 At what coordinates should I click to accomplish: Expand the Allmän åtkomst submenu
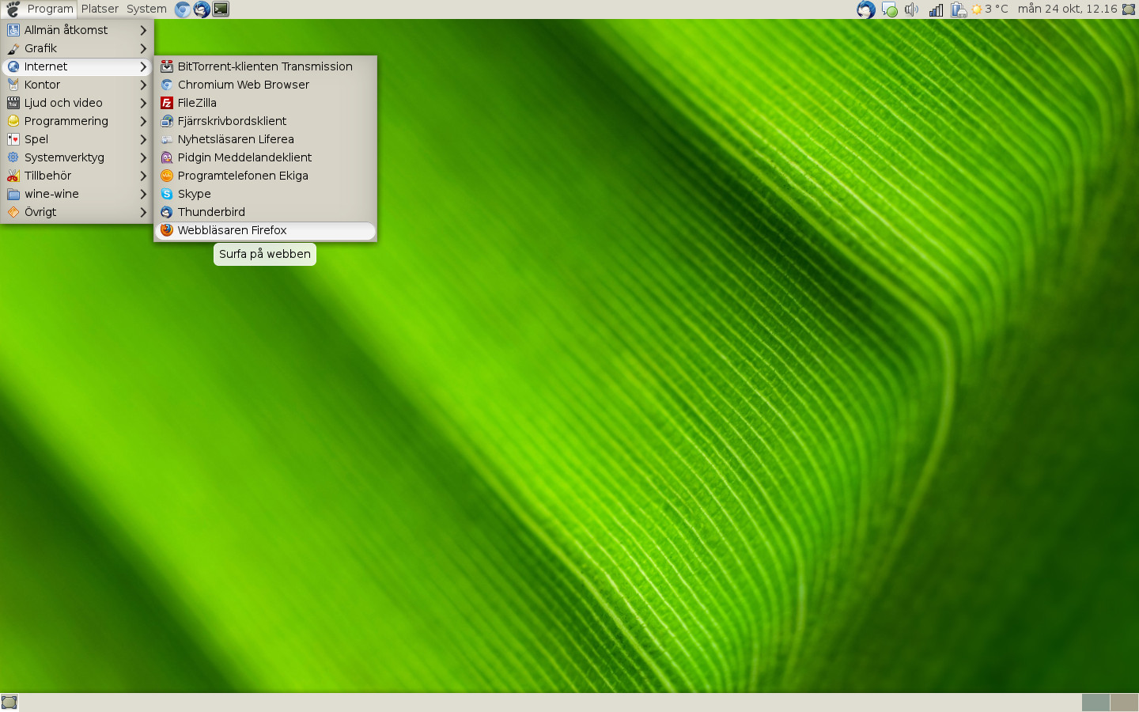[78, 30]
